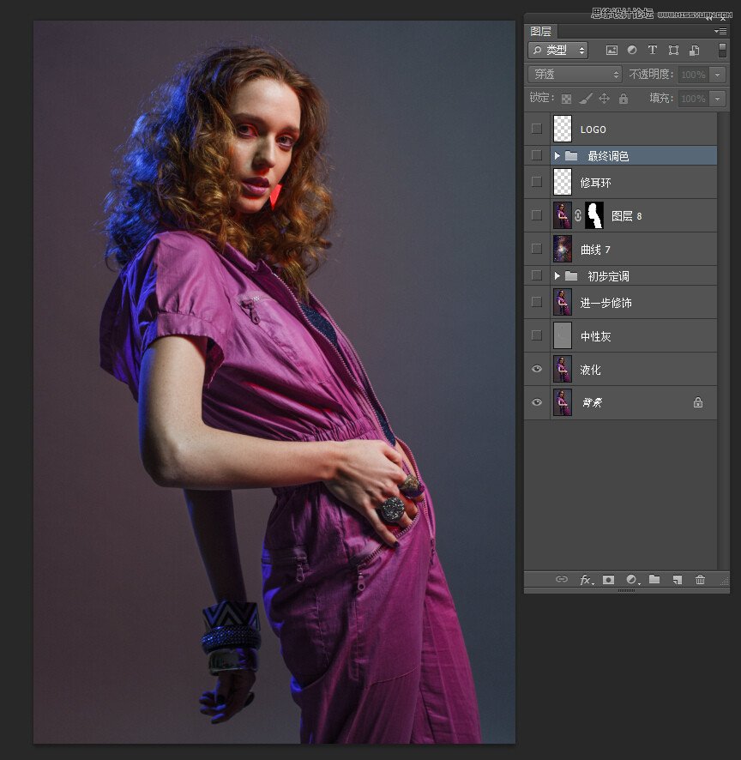Image resolution: width=741 pixels, height=760 pixels.
Task: Hide the 液化 layer via eye icon
Action: pos(537,369)
